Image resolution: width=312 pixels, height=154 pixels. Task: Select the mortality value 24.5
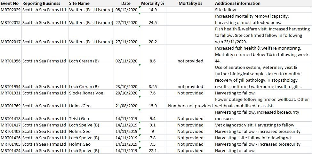(153, 22)
